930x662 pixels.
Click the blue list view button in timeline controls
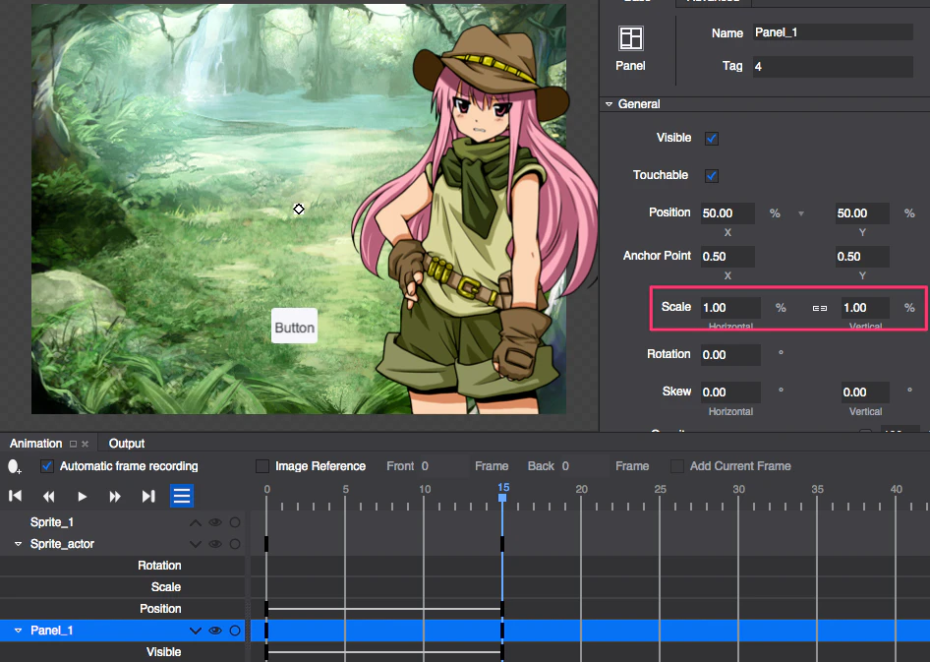pos(182,496)
